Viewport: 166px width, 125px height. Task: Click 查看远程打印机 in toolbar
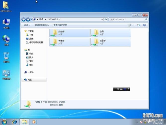click(x=60, y=25)
